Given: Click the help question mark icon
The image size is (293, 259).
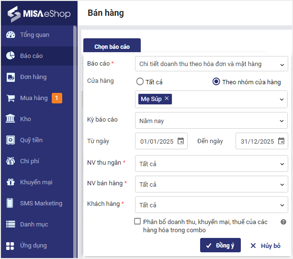Looking at the screenshot, I should [283, 222].
